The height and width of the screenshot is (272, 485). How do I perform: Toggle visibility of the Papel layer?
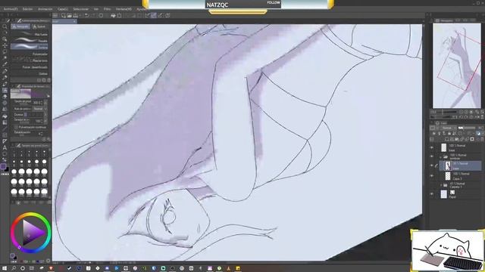tap(432, 194)
